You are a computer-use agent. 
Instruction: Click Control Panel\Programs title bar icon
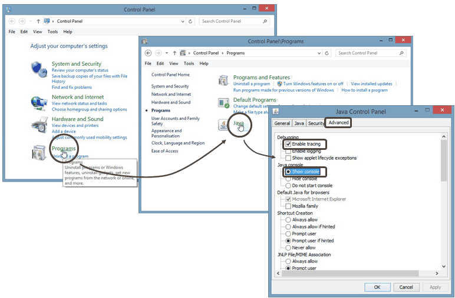(144, 41)
